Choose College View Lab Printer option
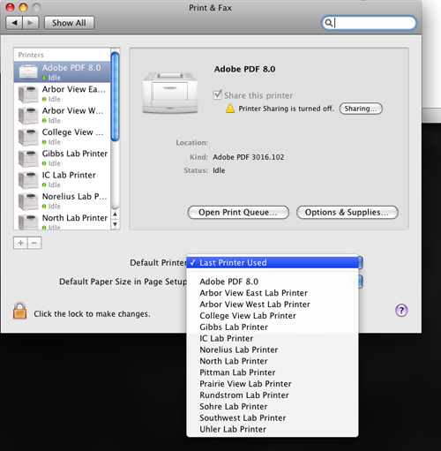 tap(273, 316)
